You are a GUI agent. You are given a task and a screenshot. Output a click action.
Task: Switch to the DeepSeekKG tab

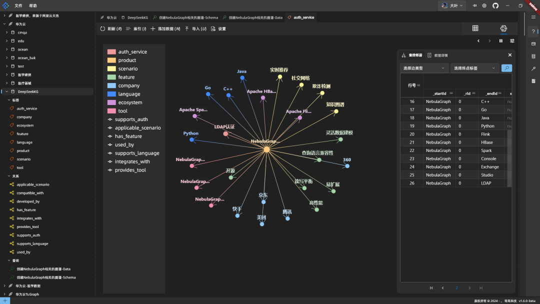pyautogui.click(x=134, y=17)
